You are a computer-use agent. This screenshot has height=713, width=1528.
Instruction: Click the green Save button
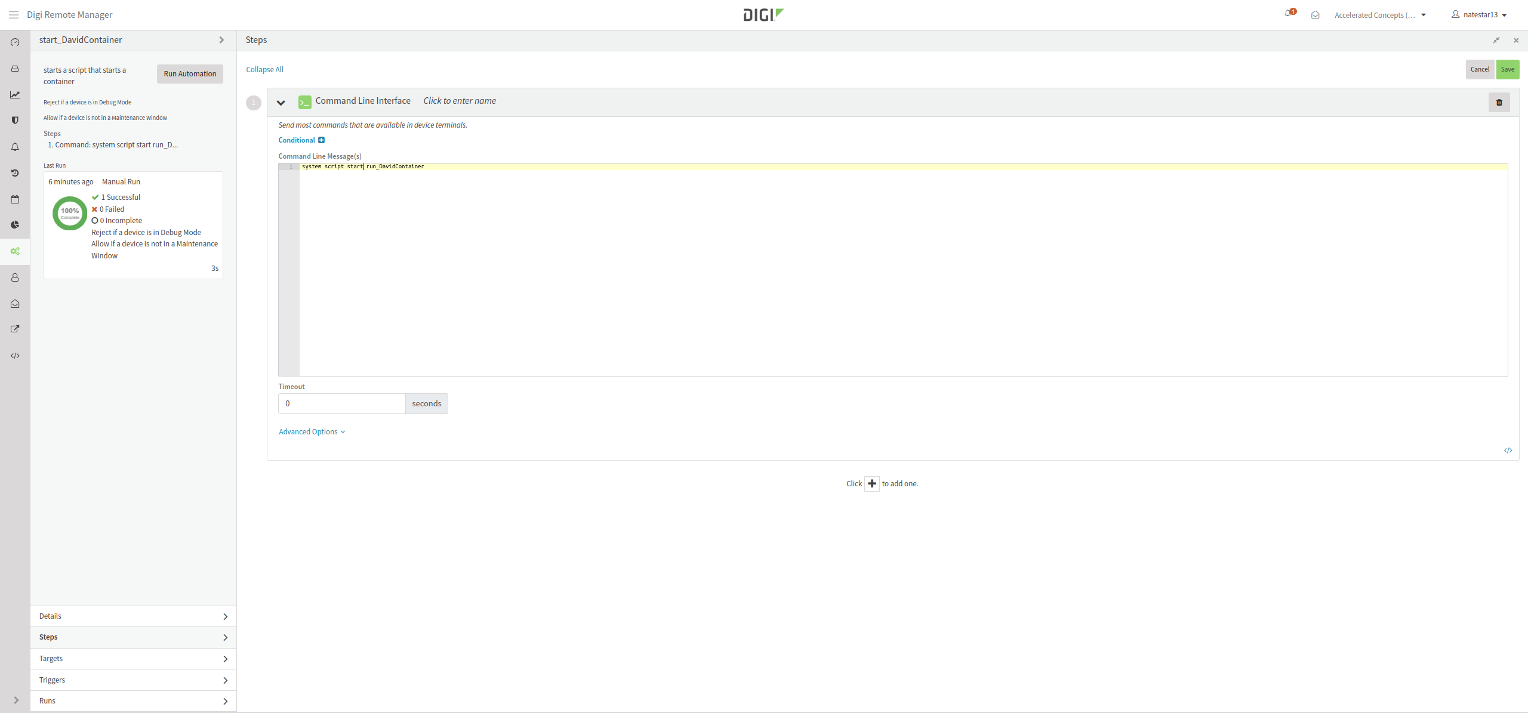pyautogui.click(x=1508, y=69)
